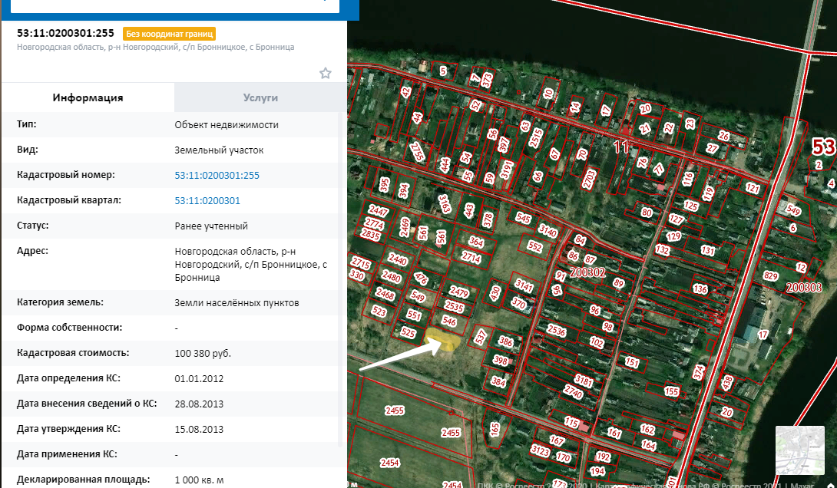Select parcel 398 on the map
The width and height of the screenshot is (837, 488).
500,361
